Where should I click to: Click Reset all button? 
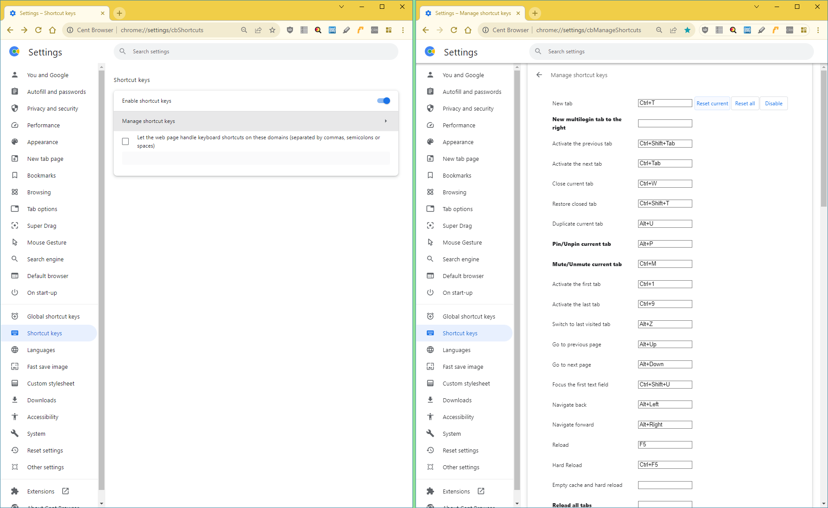[x=745, y=104]
